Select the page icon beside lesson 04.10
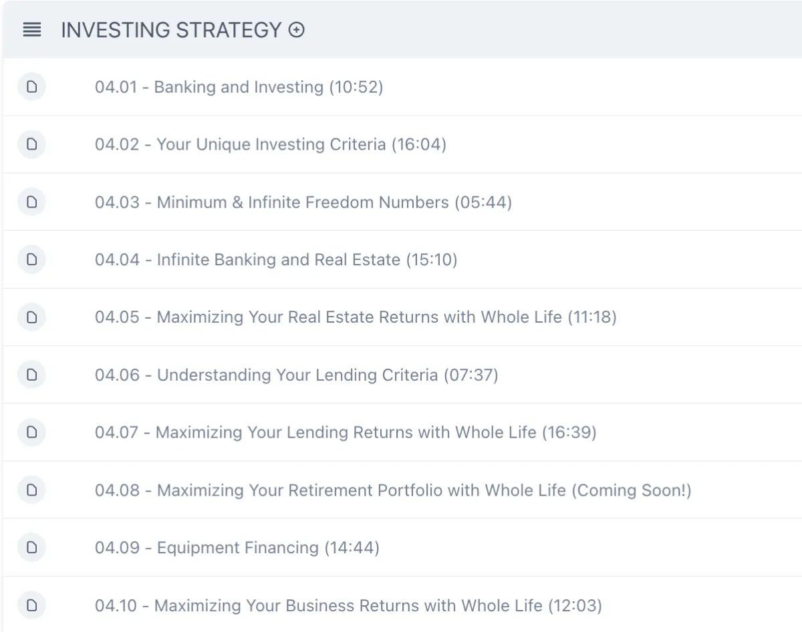Screen dimensions: 802x632 (31, 605)
